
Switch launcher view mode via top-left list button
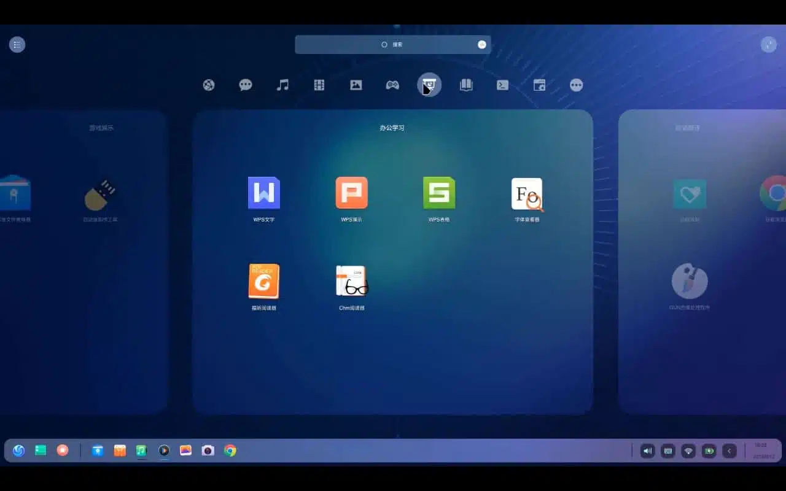tap(17, 44)
